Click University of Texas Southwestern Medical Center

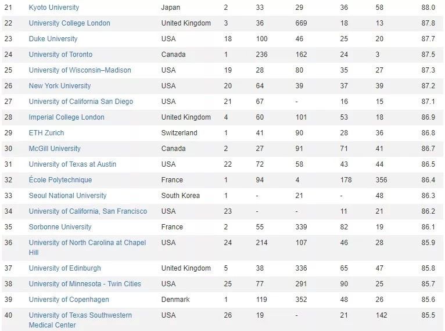pyautogui.click(x=80, y=320)
